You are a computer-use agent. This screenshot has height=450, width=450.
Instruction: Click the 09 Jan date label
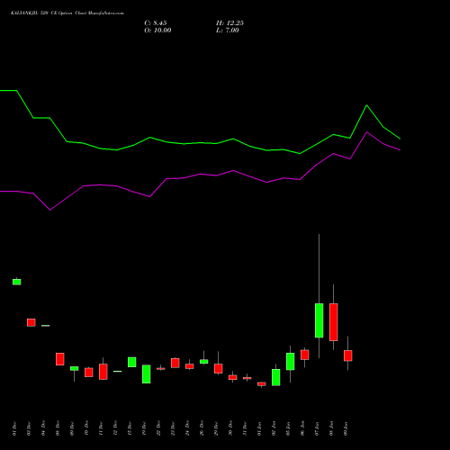[x=346, y=428]
